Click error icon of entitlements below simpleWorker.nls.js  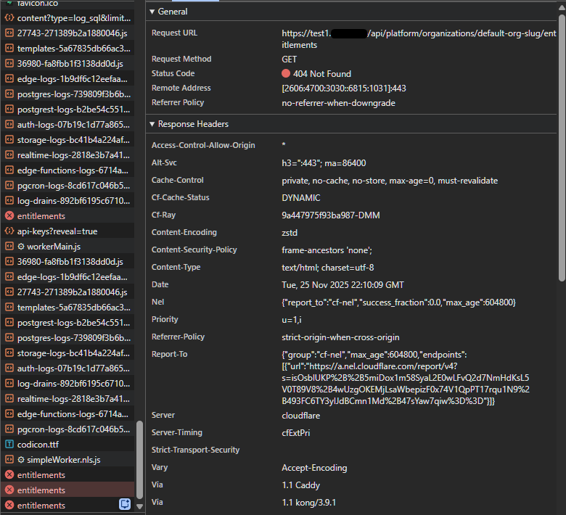pos(9,474)
